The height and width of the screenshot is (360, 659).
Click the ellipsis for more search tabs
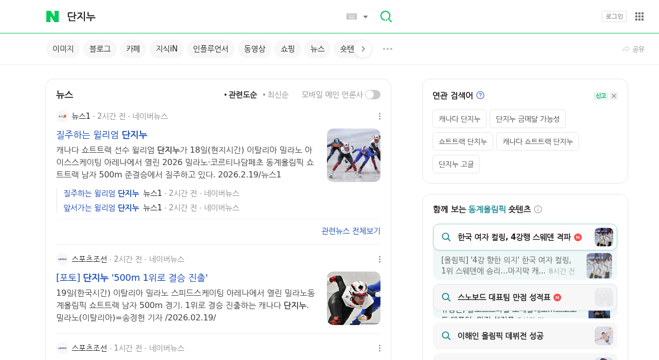tap(387, 48)
